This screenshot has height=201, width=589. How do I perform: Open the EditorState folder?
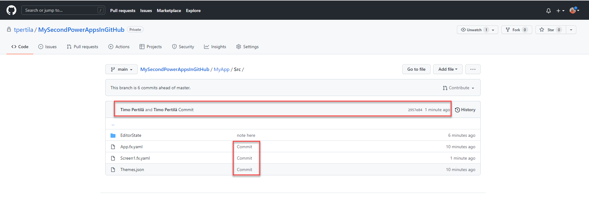131,136
